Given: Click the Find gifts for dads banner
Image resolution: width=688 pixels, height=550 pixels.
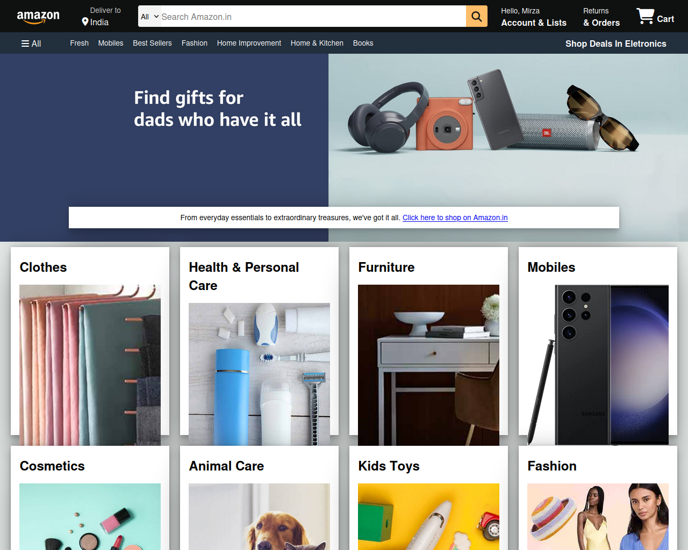Looking at the screenshot, I should click(218, 108).
